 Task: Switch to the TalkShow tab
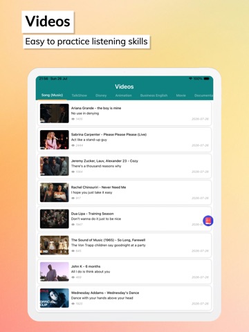pos(80,95)
